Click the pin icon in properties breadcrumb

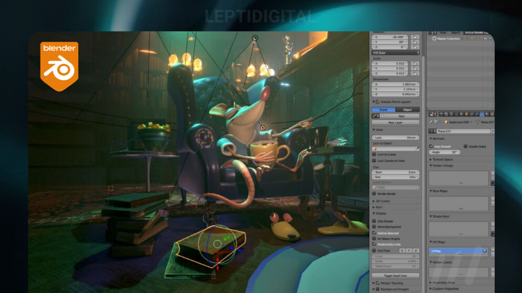coord(431,122)
